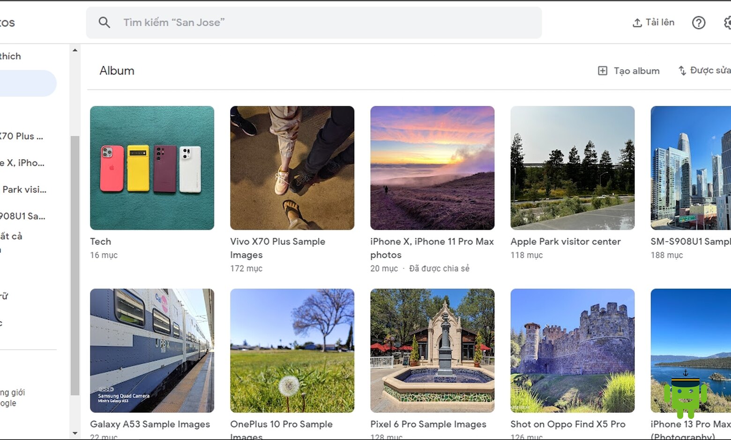Image resolution: width=731 pixels, height=440 pixels.
Task: Open Pixel 6 Pro Sample Images album
Action: click(x=432, y=350)
